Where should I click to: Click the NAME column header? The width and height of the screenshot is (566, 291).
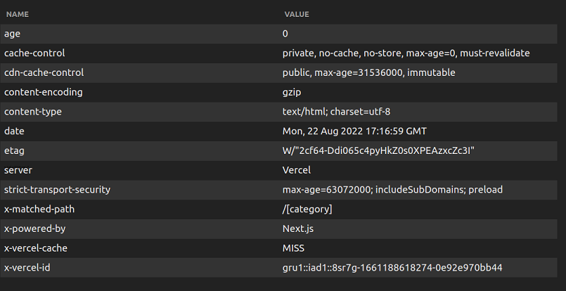coord(18,15)
